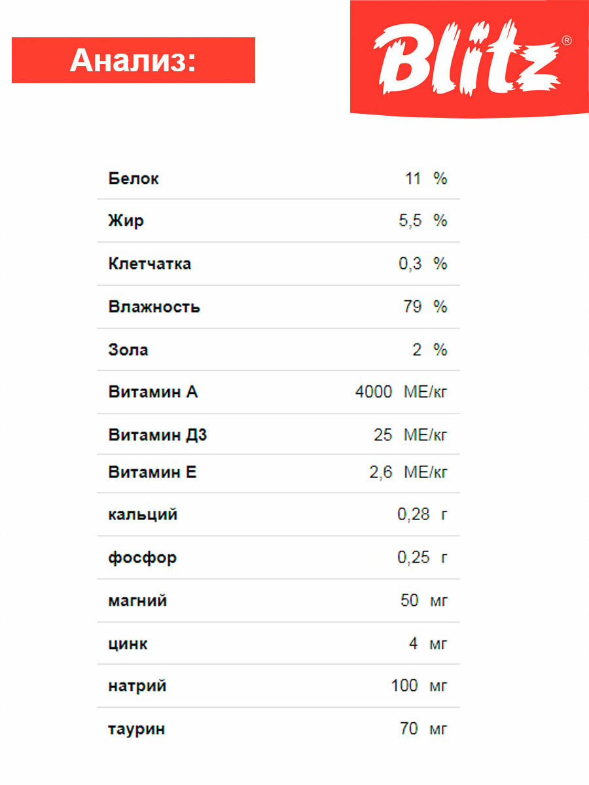Click the 4000 МЕ/кг value

click(401, 392)
